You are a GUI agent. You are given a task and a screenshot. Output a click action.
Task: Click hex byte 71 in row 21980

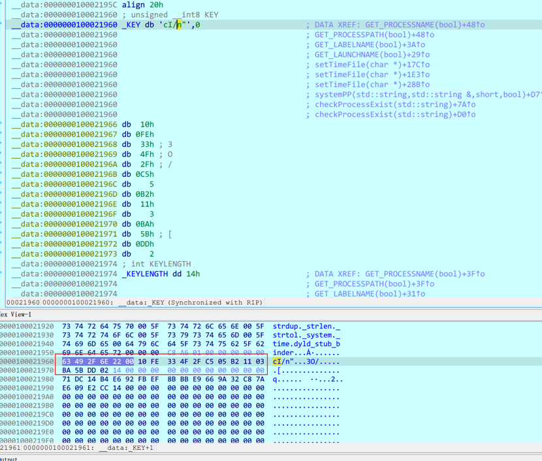click(67, 379)
